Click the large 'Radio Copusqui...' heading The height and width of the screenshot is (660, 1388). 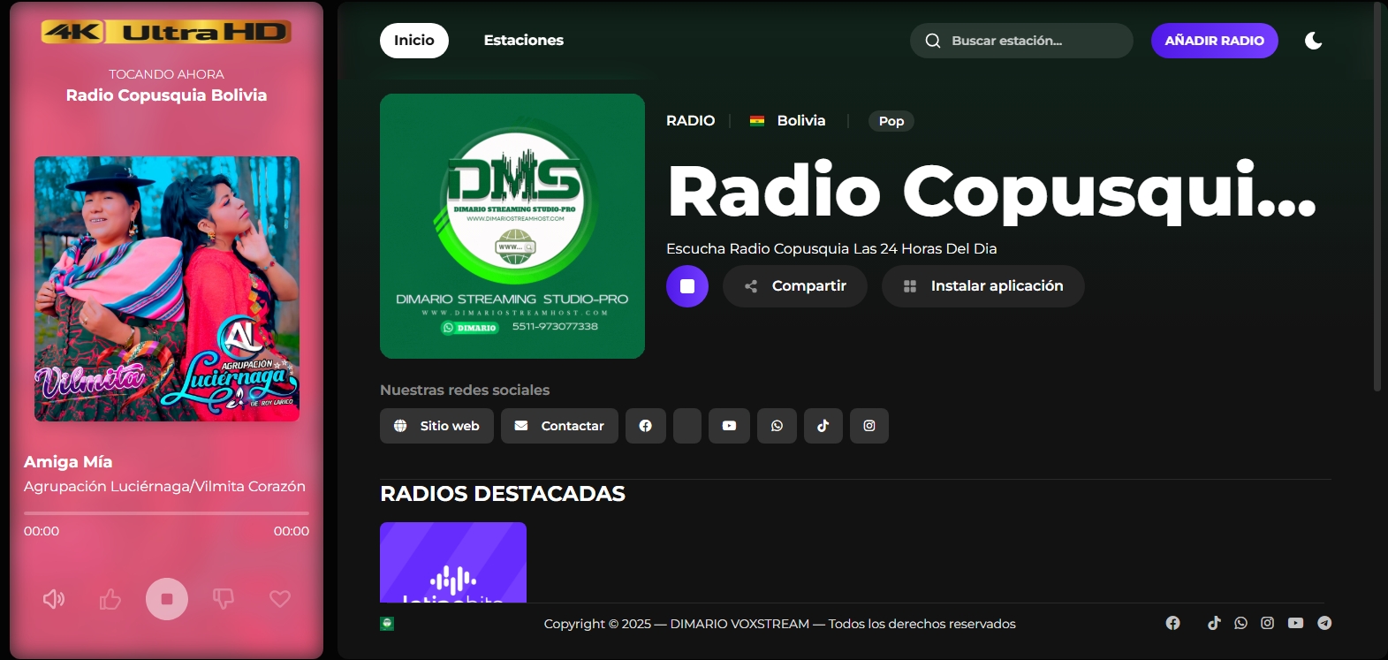point(992,191)
